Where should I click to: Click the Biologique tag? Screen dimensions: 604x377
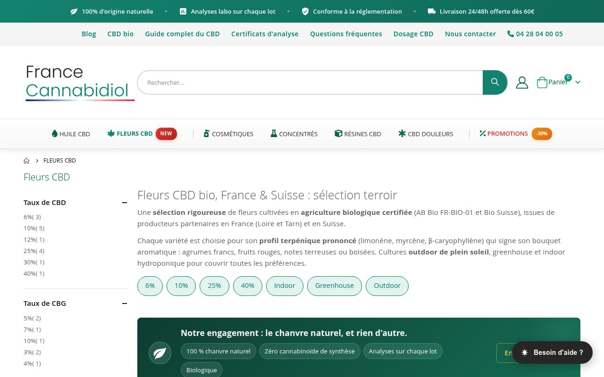point(201,370)
